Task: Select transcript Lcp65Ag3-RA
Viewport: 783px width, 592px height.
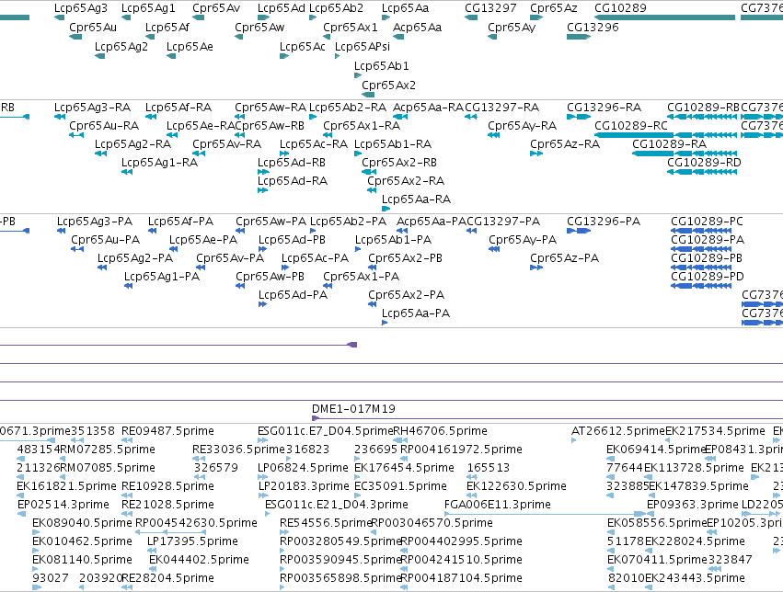Action: [x=92, y=108]
